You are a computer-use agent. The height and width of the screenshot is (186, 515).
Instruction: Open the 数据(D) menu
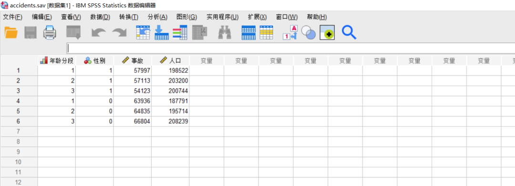(100, 17)
